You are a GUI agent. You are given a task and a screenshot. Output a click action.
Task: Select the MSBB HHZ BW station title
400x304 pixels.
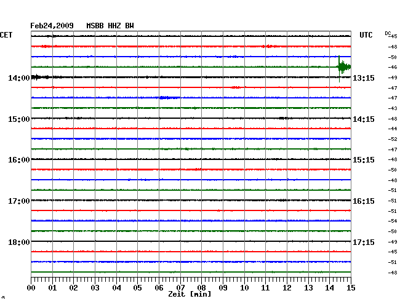(x=110, y=26)
